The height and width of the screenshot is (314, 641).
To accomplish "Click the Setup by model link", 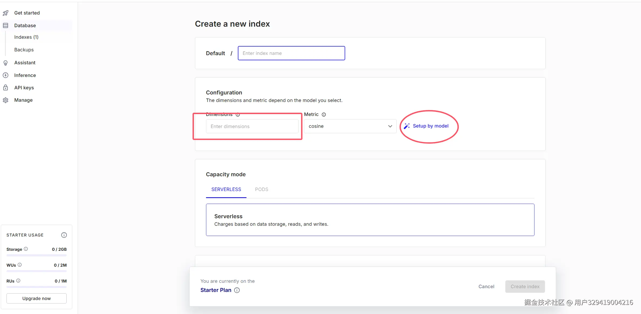I will (430, 126).
